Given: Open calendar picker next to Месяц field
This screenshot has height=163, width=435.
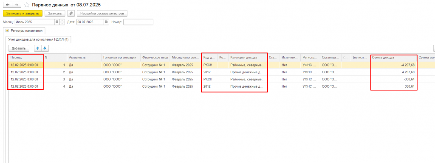Looking at the screenshot, I should 57,22.
